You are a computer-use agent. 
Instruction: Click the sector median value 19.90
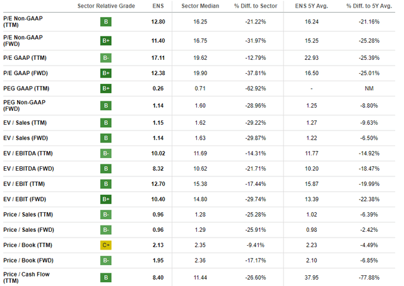200,73
